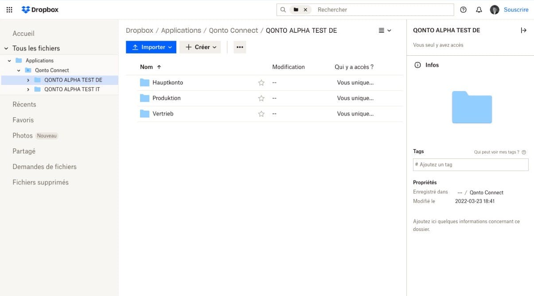Viewport: 534px width, 296px height.
Task: Click the Ajoutez un tag input field
Action: (x=471, y=164)
